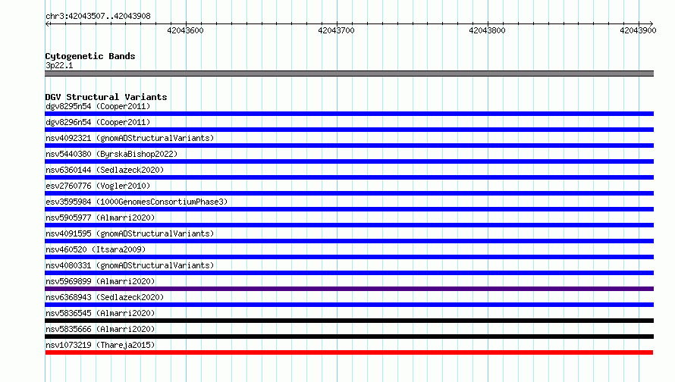Click ruler position 42043700
The width and height of the screenshot is (675, 382).
coord(336,30)
